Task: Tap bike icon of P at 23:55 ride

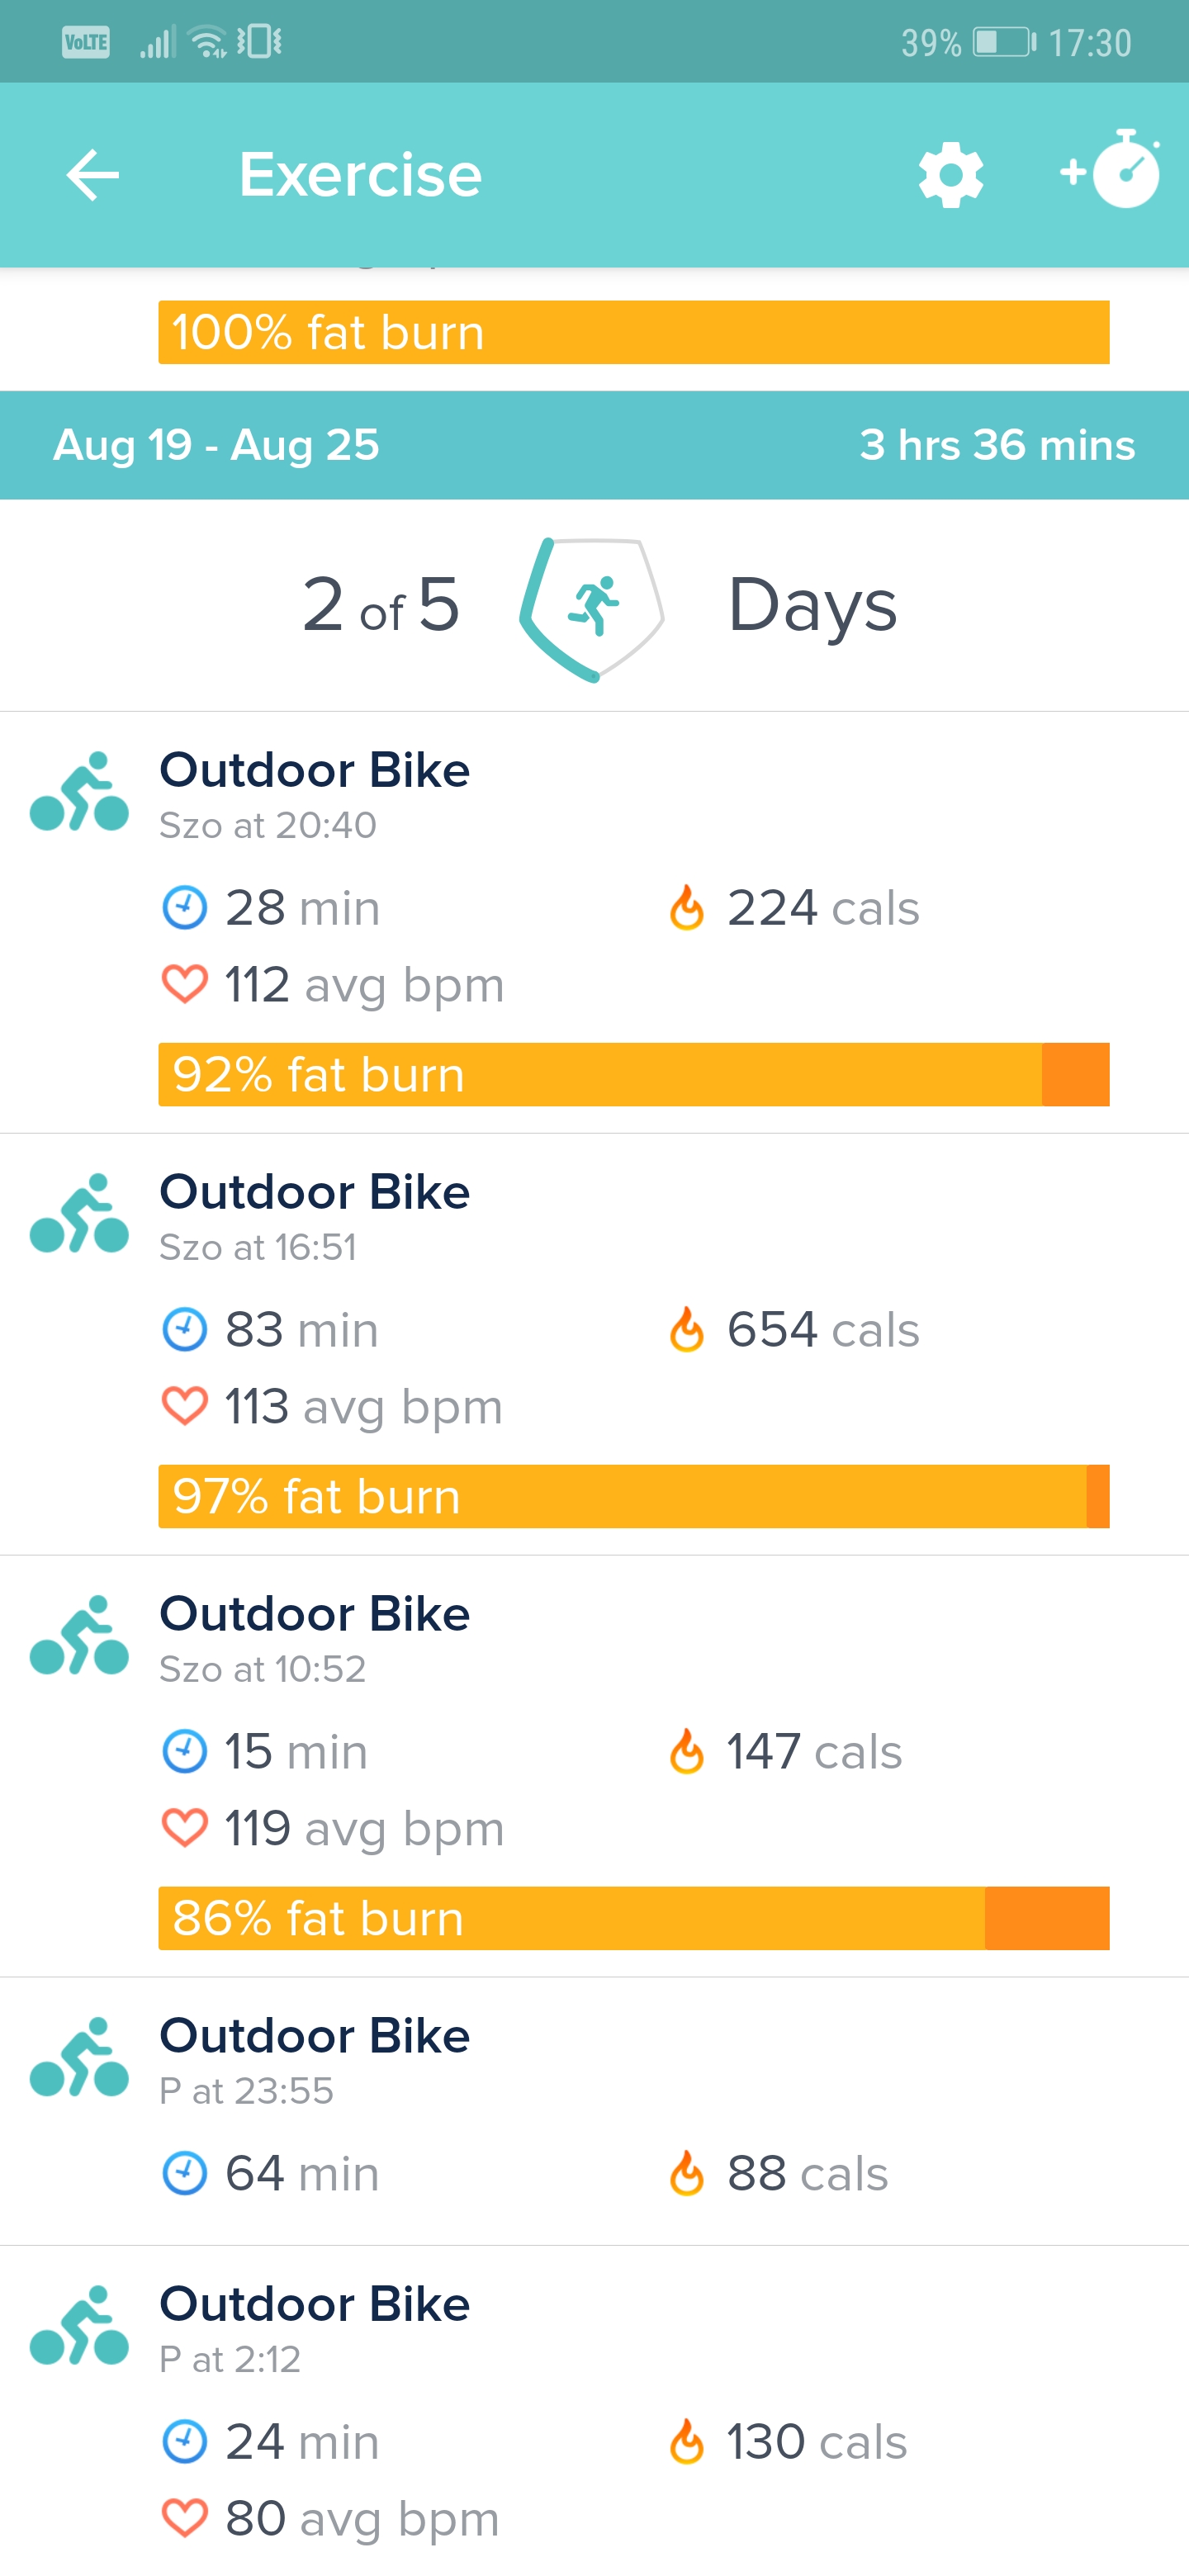Action: tap(79, 2058)
